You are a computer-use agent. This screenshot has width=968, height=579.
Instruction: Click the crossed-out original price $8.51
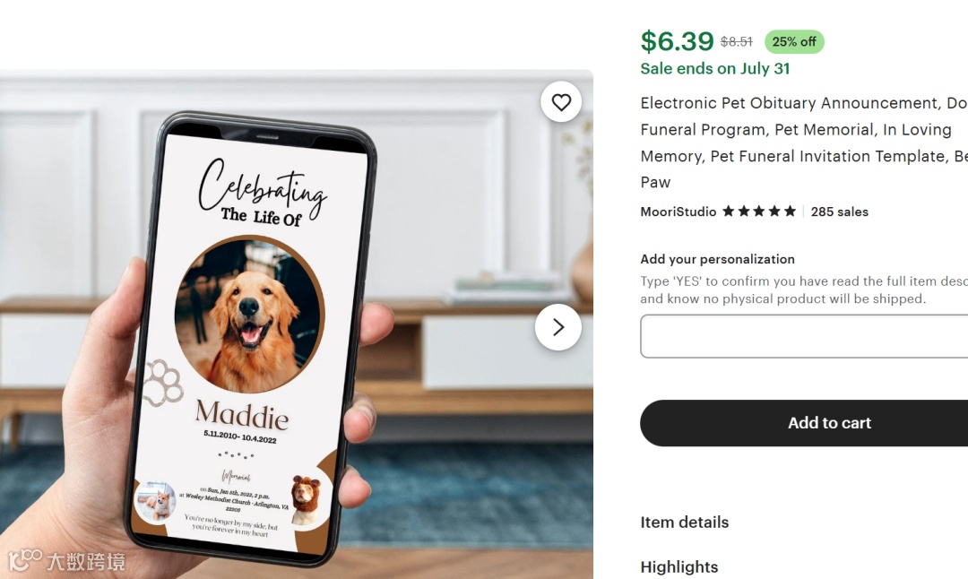click(x=737, y=42)
